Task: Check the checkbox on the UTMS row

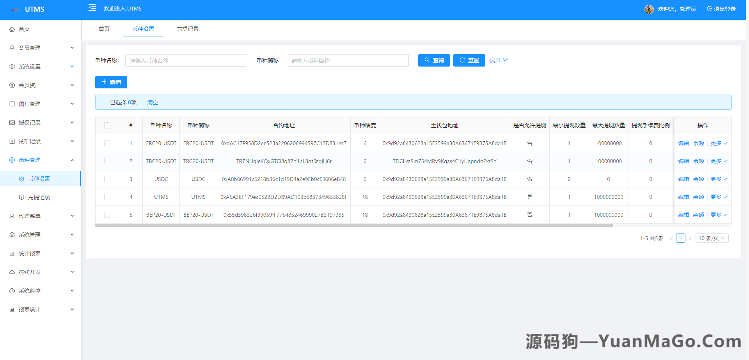Action: click(x=107, y=197)
